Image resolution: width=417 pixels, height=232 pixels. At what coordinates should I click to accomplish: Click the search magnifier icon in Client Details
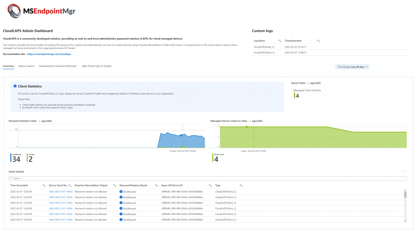click(x=11, y=178)
